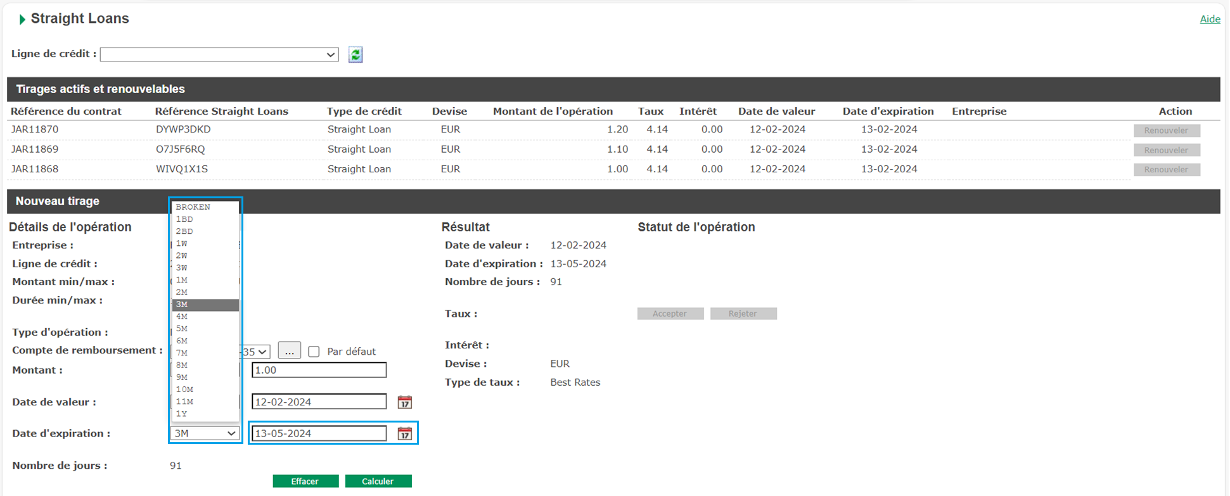Click the Effacer button

pyautogui.click(x=305, y=481)
